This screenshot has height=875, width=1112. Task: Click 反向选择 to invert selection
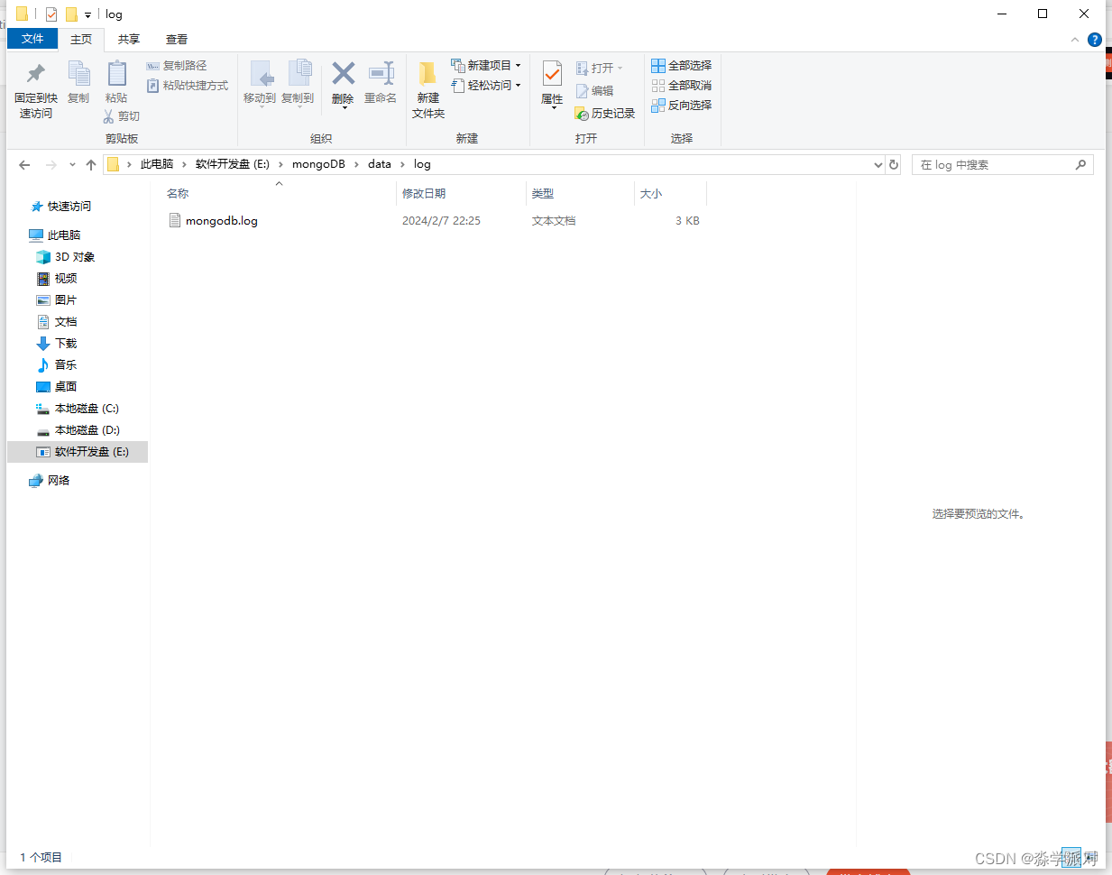(x=682, y=104)
